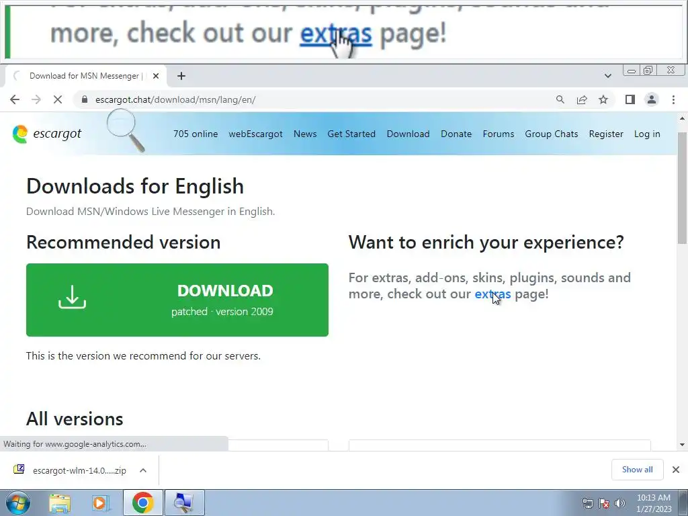Open Get Started in the navigation bar

coord(351,134)
